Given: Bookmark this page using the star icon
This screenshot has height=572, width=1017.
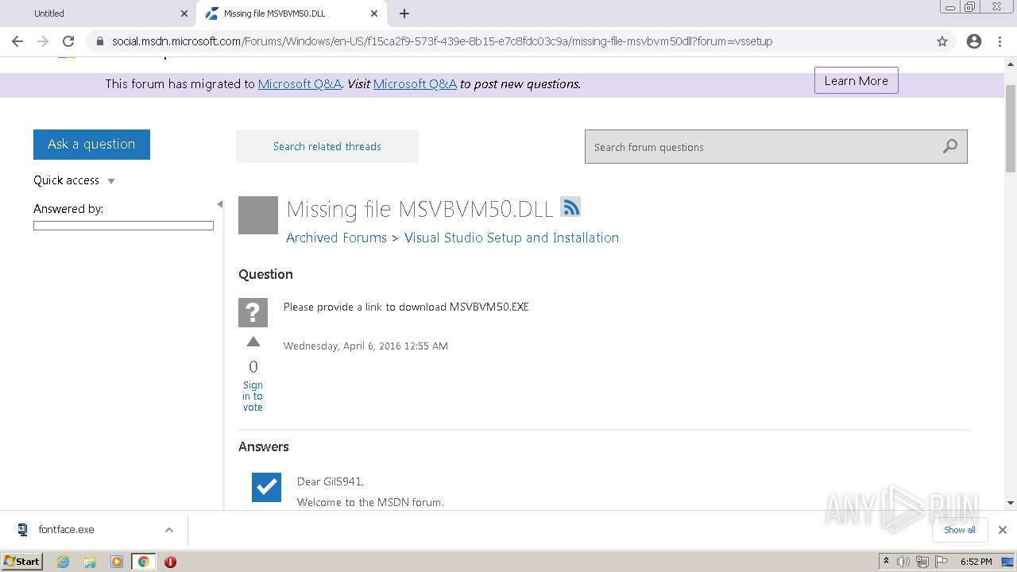Looking at the screenshot, I should [x=942, y=41].
